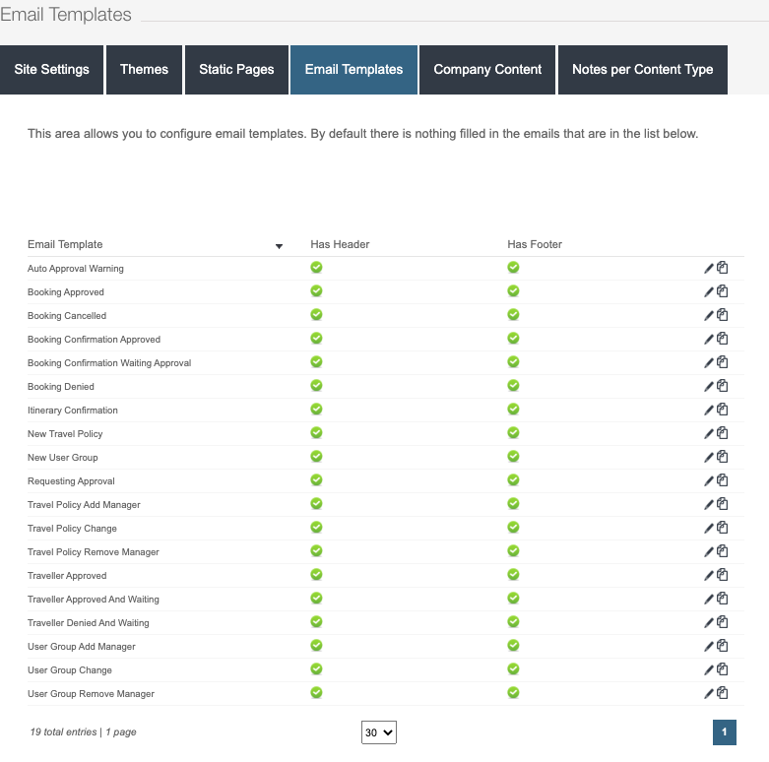The image size is (769, 762).
Task: Click the clipboard copy icon for Booking Approved
Action: click(x=722, y=291)
